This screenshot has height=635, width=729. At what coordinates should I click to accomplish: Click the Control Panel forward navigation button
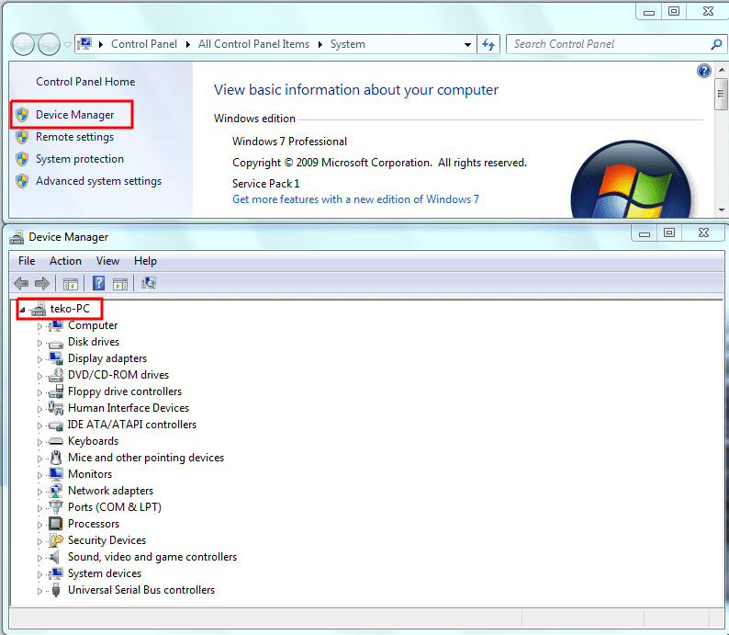(x=49, y=45)
